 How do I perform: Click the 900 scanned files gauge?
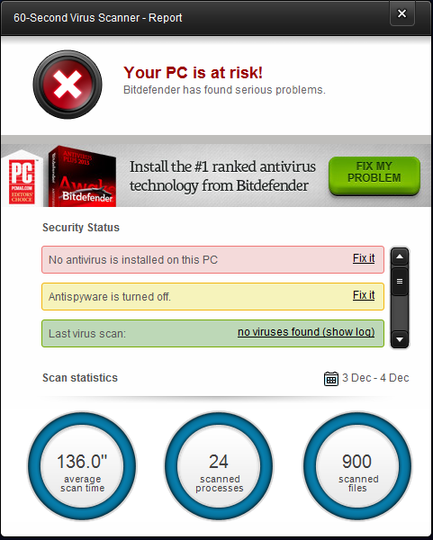pyautogui.click(x=357, y=466)
